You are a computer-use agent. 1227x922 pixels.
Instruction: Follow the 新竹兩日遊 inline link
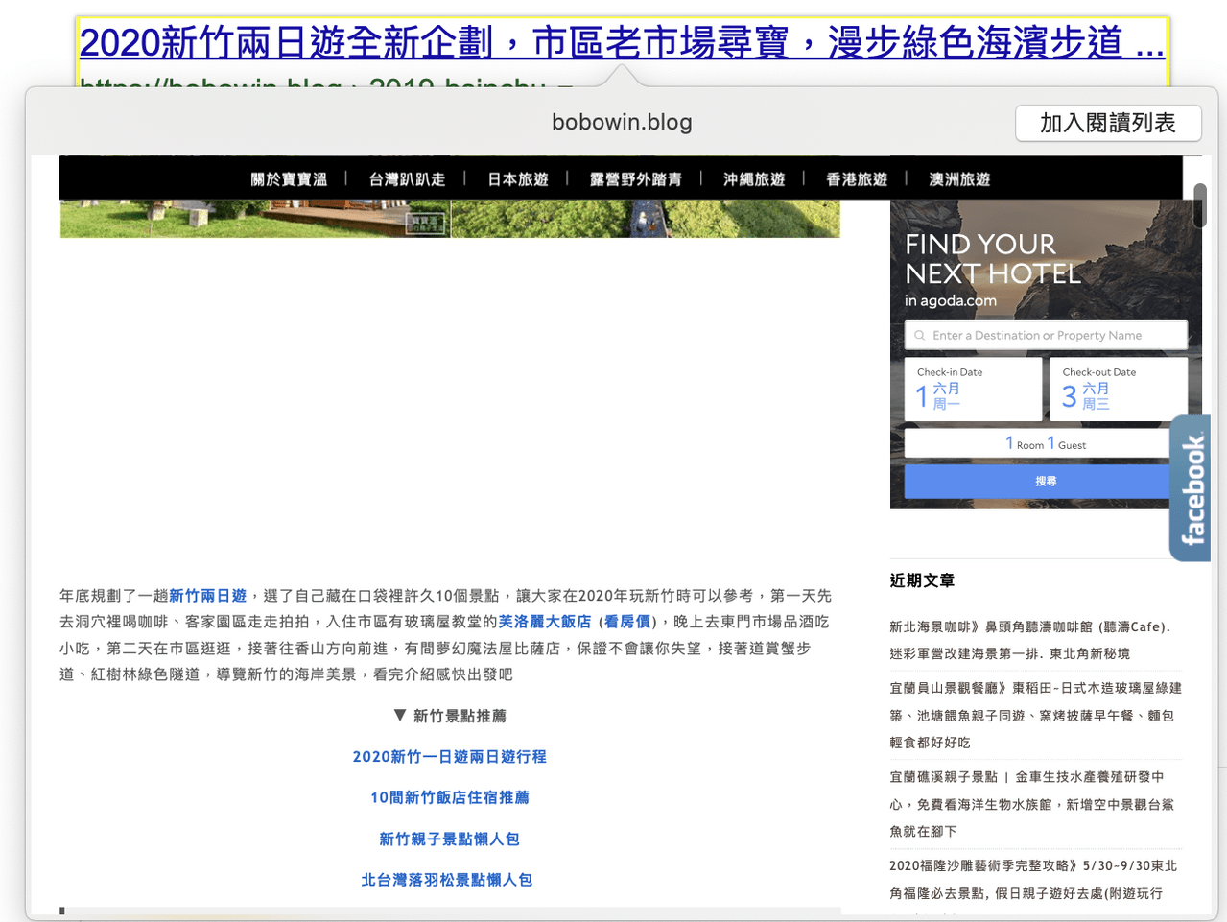208,596
